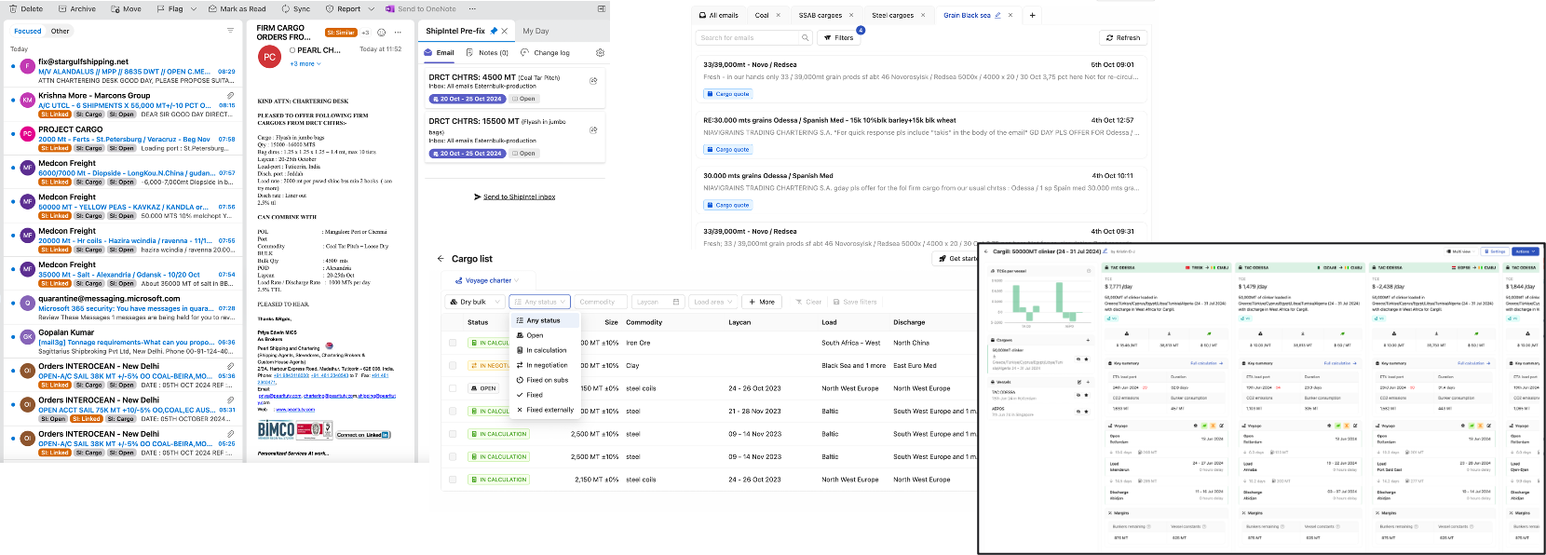Click the mail list filter icon

[x=230, y=31]
